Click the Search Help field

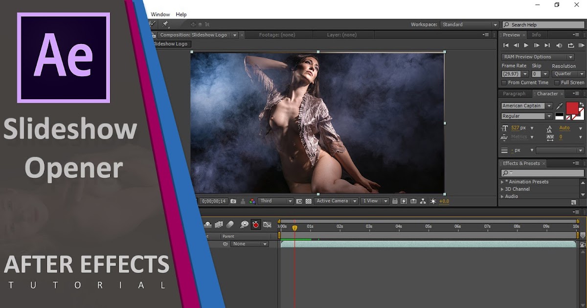[x=543, y=24]
